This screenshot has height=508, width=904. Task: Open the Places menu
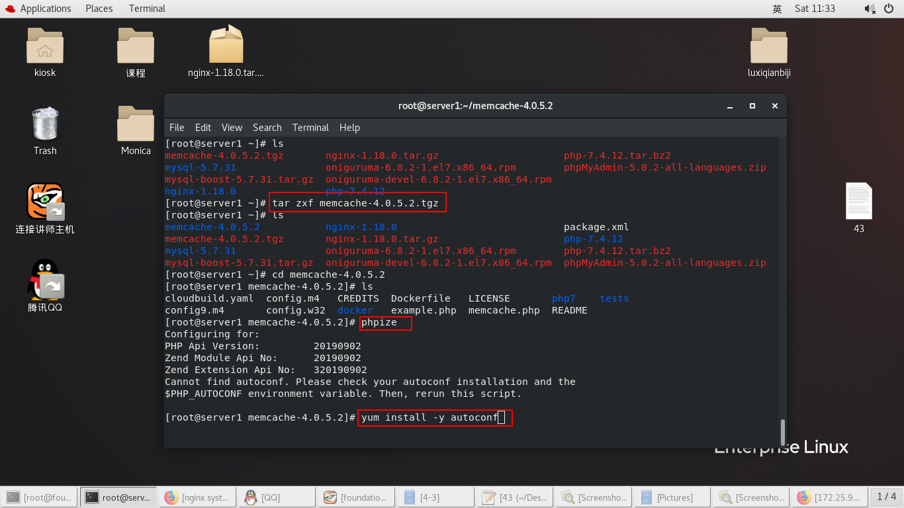(x=99, y=9)
